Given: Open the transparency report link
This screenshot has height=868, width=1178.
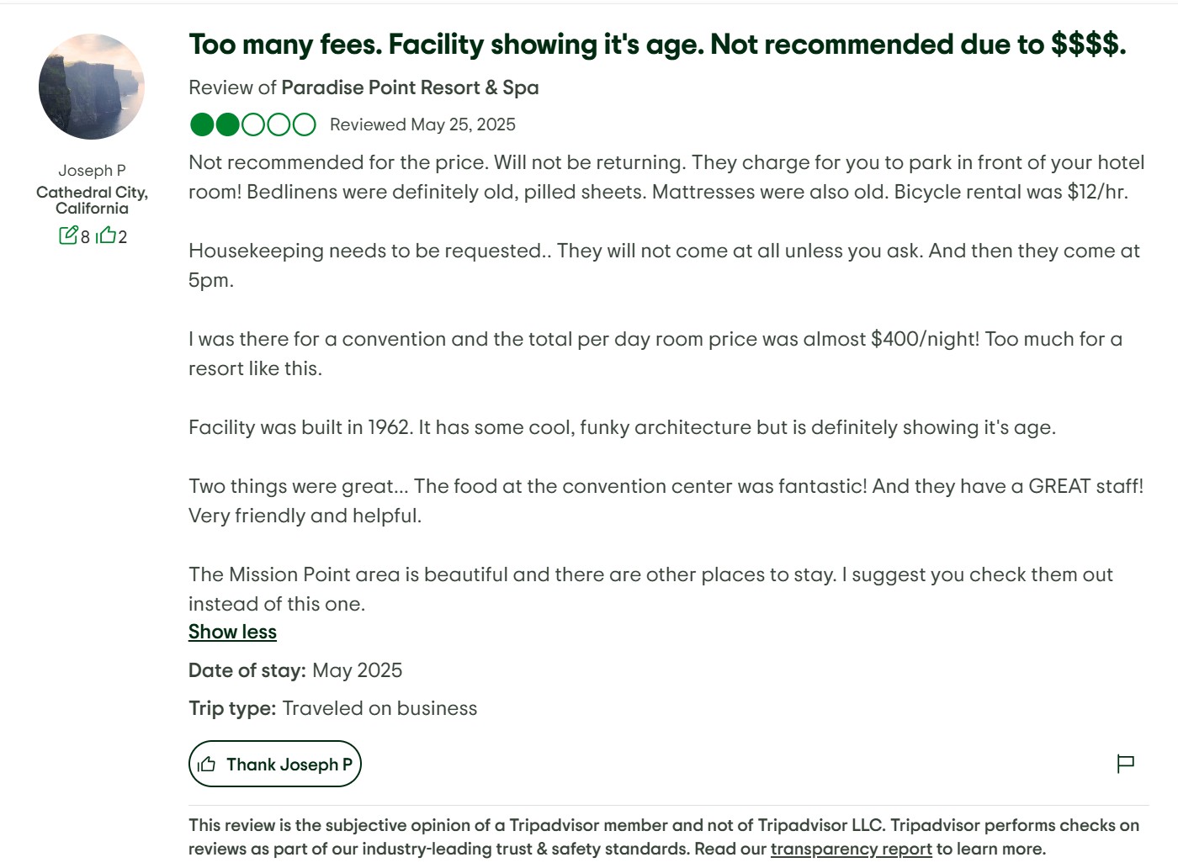Looking at the screenshot, I should [x=851, y=849].
